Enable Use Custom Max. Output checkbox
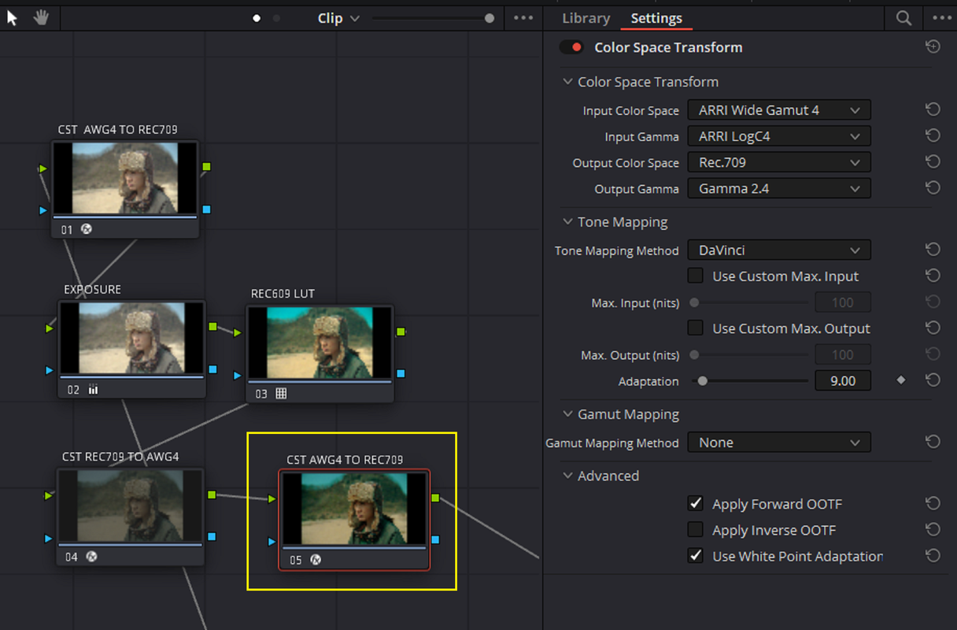This screenshot has width=957, height=630. [696, 328]
